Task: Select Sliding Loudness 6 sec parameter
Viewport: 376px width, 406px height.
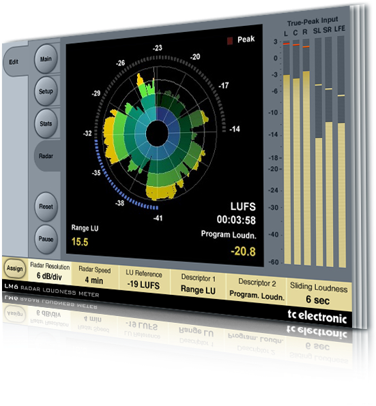Action: pyautogui.click(x=319, y=294)
